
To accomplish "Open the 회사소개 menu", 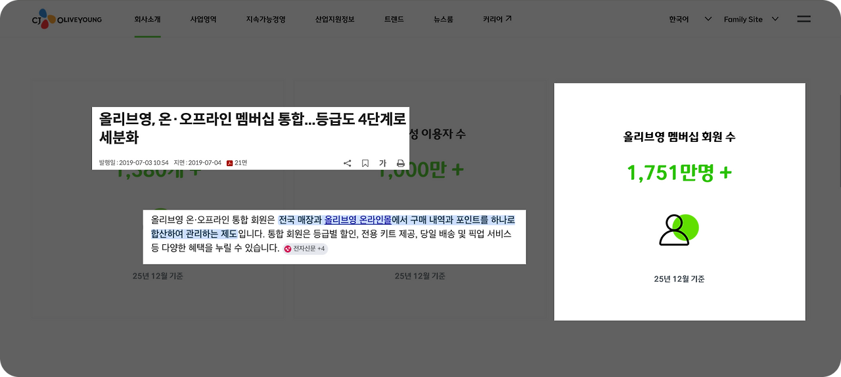I will click(x=147, y=19).
